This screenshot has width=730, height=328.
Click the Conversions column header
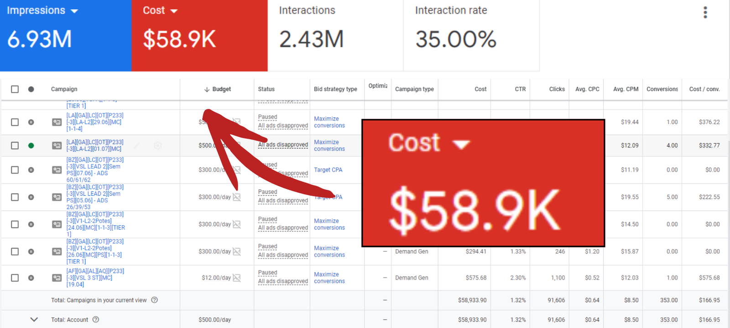pos(662,89)
